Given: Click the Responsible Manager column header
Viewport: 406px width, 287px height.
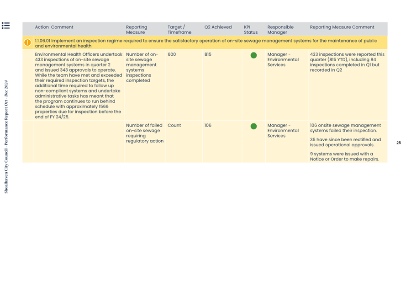Looking at the screenshot, I should (280, 30).
